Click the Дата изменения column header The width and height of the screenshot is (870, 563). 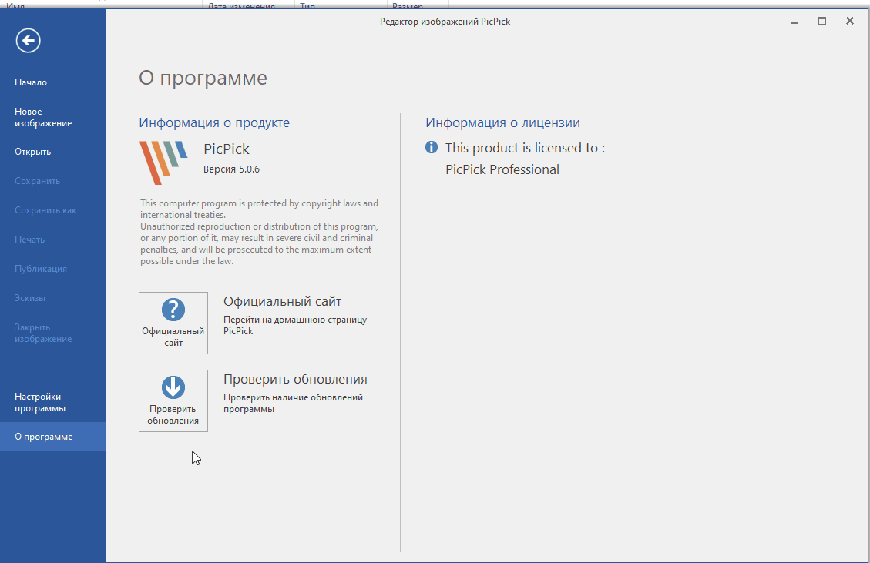(241, 6)
